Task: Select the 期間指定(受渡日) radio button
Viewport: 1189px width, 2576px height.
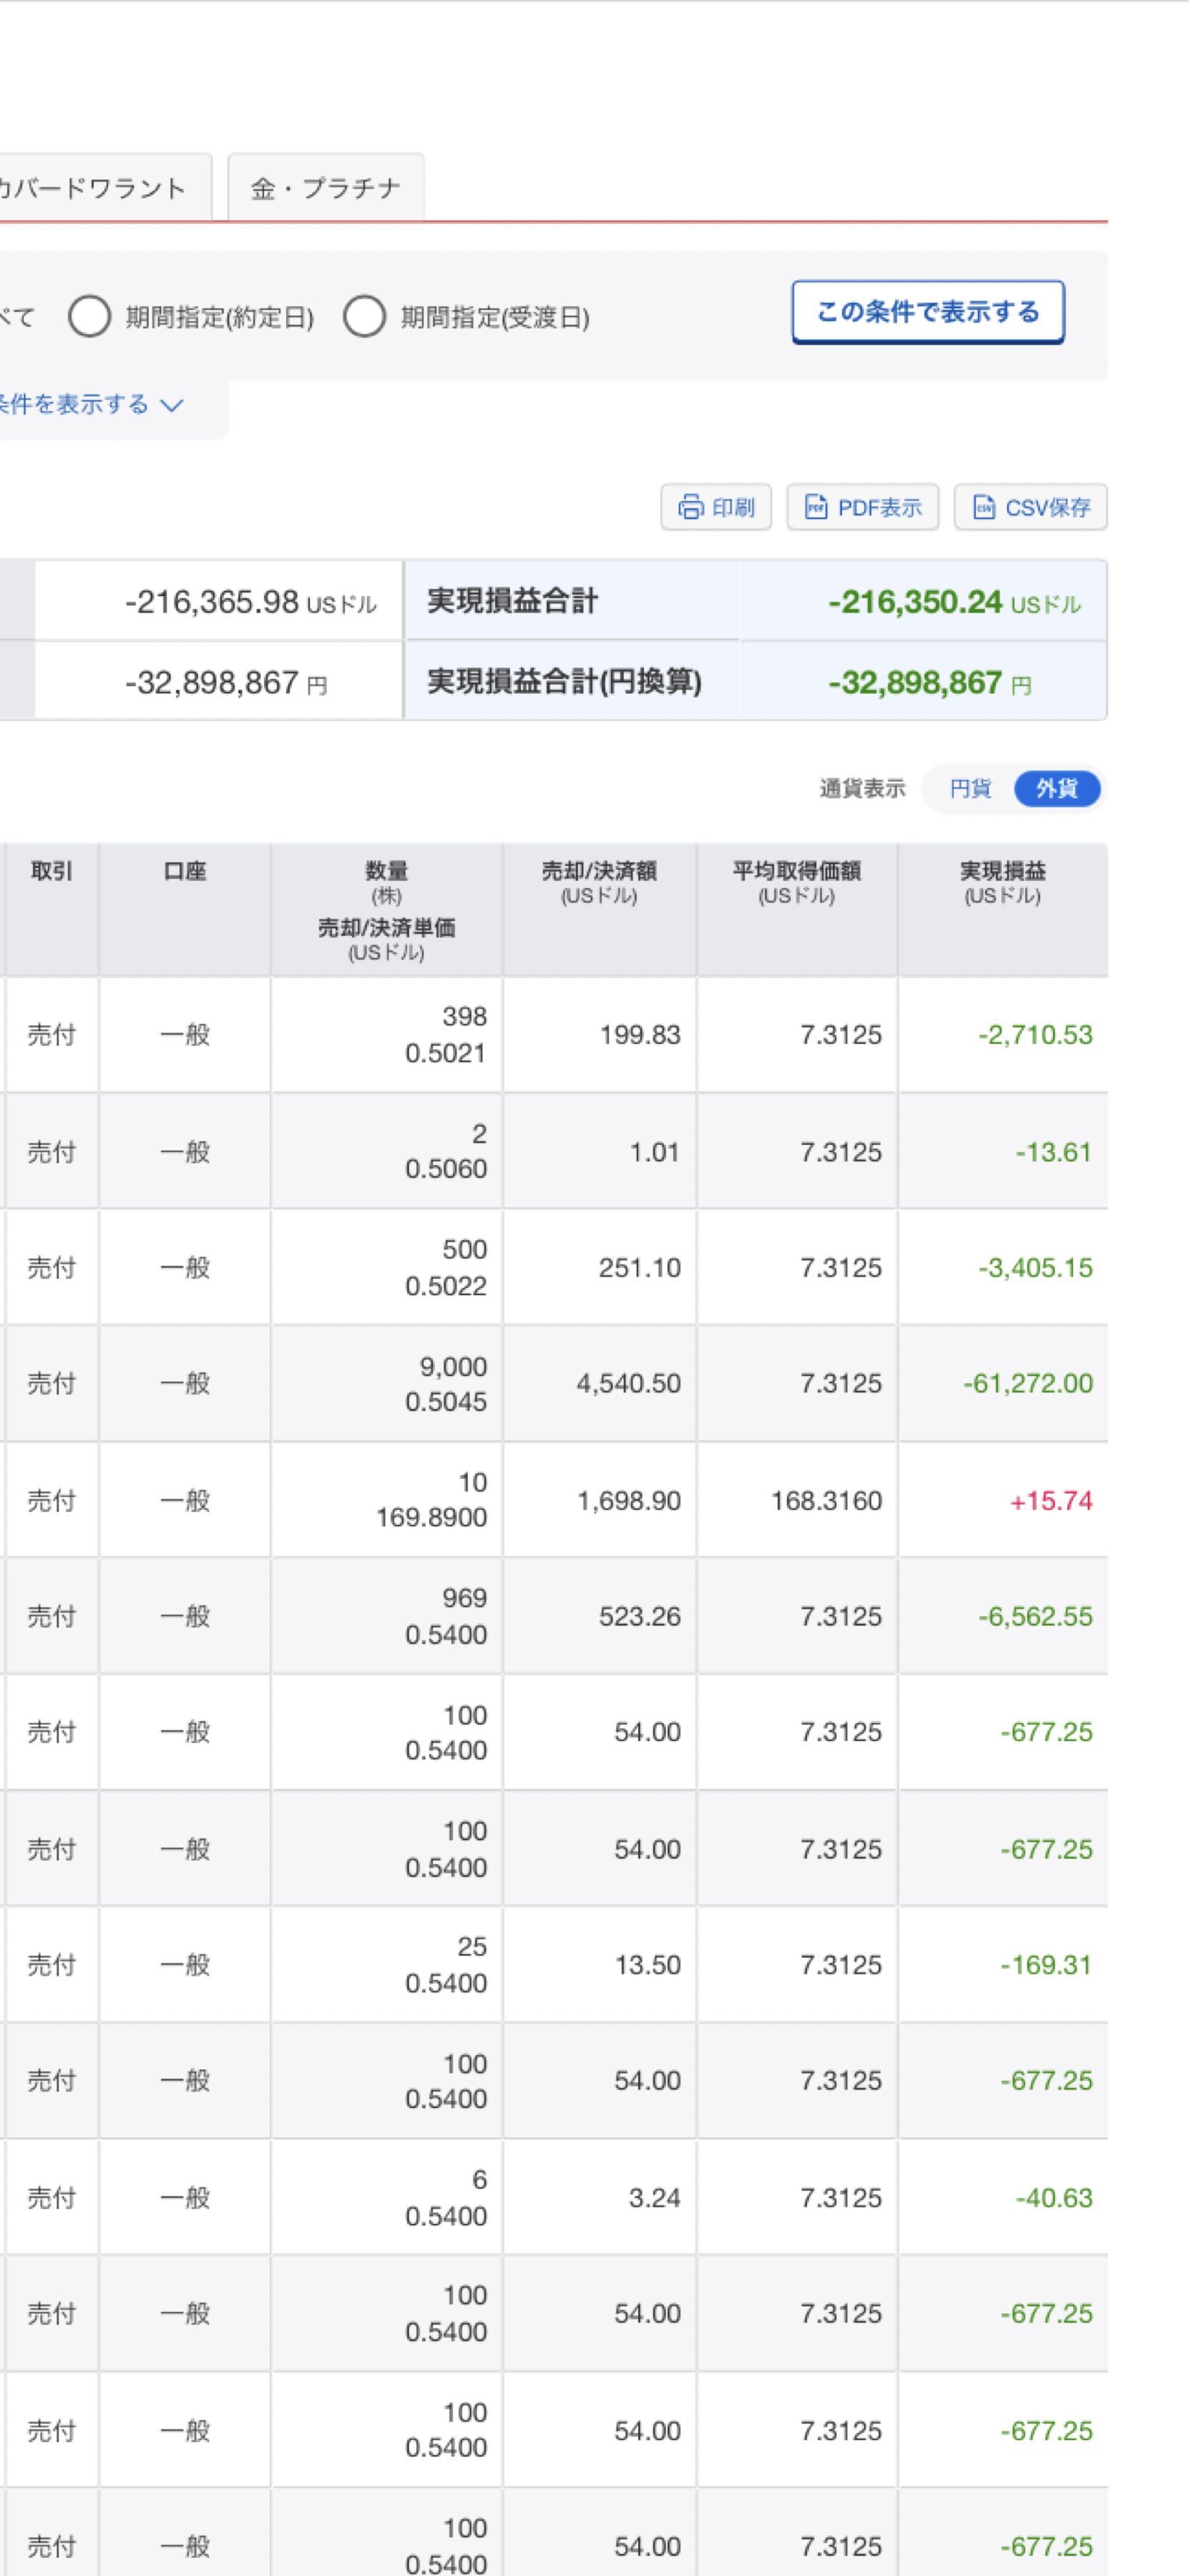Action: coord(364,317)
